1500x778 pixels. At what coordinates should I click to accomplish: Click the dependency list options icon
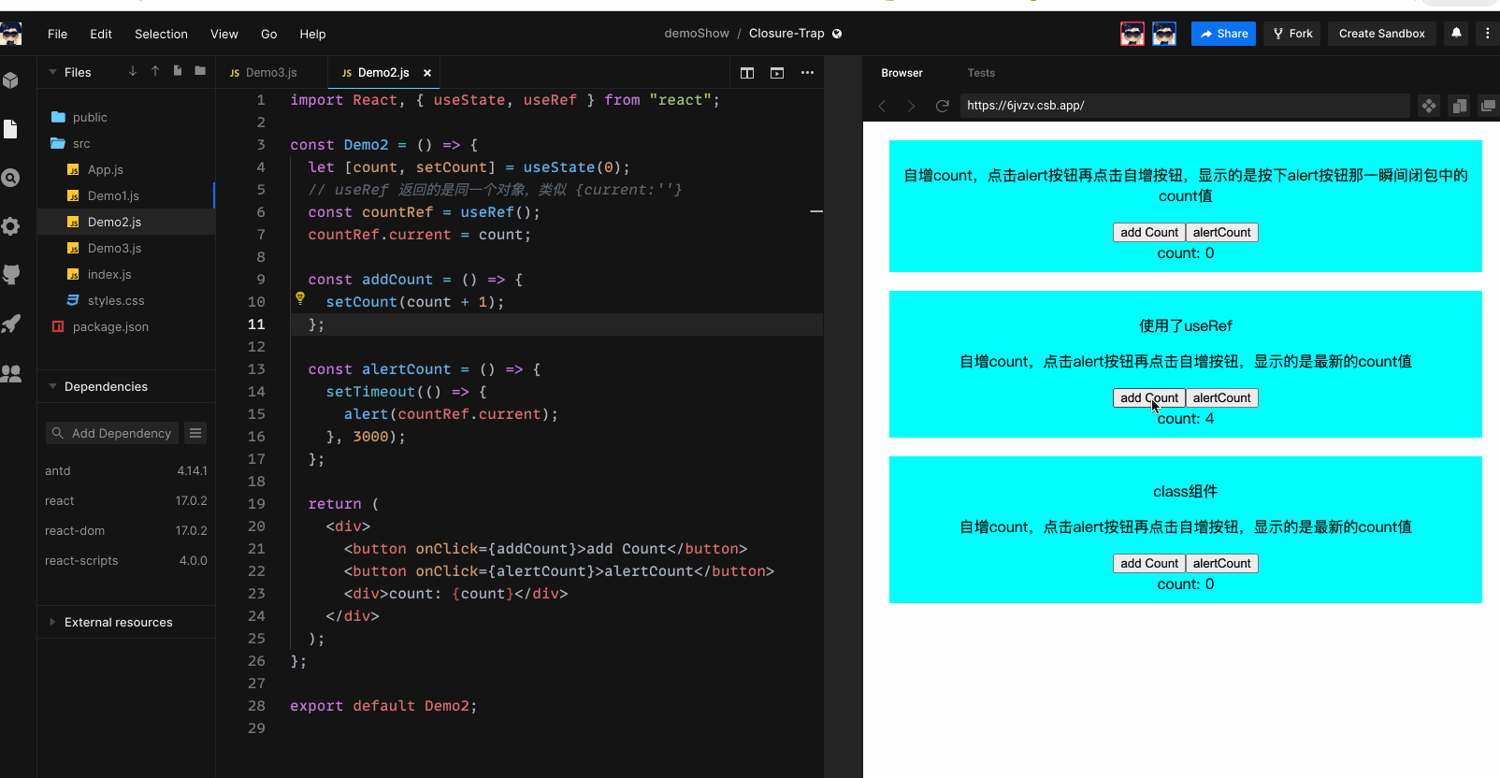[195, 433]
